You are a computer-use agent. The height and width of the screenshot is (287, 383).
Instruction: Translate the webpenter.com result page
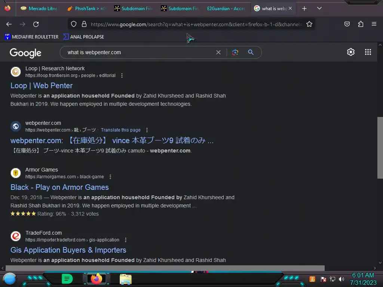point(121,130)
